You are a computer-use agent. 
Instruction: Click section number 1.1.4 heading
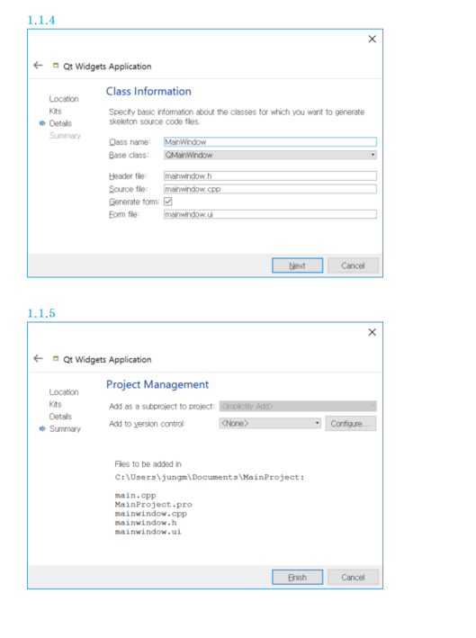[41, 21]
